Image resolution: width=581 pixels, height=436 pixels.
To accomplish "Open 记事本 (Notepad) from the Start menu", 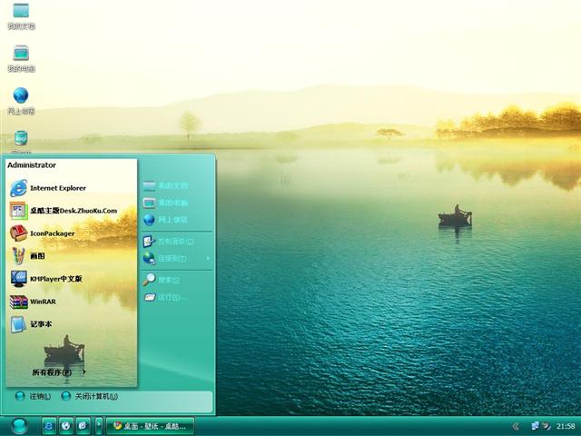I will (39, 324).
